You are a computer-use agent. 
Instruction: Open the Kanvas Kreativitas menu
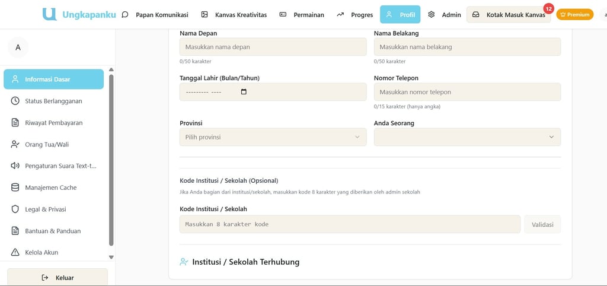click(234, 15)
